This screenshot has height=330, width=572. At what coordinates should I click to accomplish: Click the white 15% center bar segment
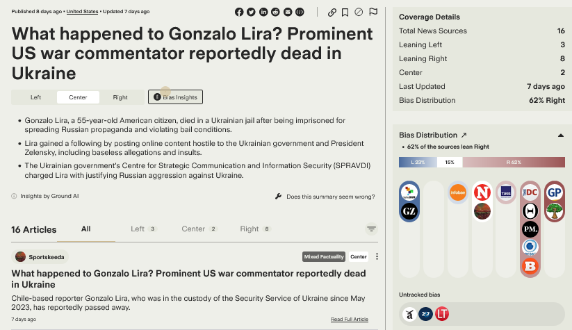tap(450, 163)
